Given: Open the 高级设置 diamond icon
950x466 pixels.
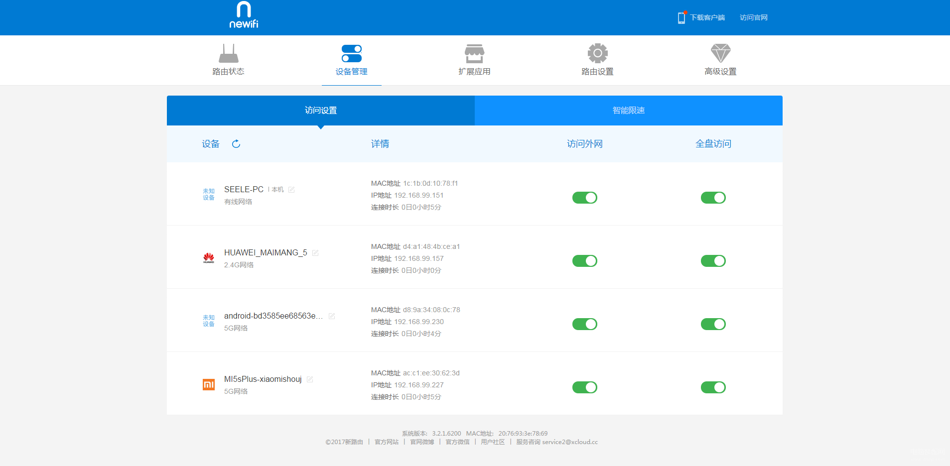Looking at the screenshot, I should [x=720, y=53].
